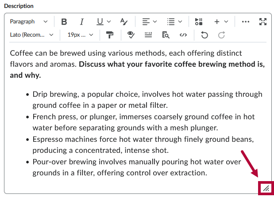Open the Paragraph format dropdown
This screenshot has height=197, width=274.
pos(29,22)
